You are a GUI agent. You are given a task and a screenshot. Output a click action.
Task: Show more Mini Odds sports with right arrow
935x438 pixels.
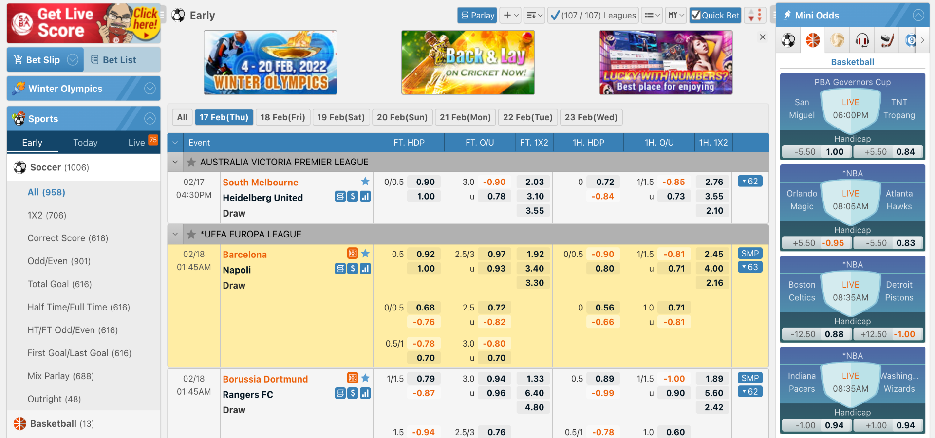click(922, 40)
